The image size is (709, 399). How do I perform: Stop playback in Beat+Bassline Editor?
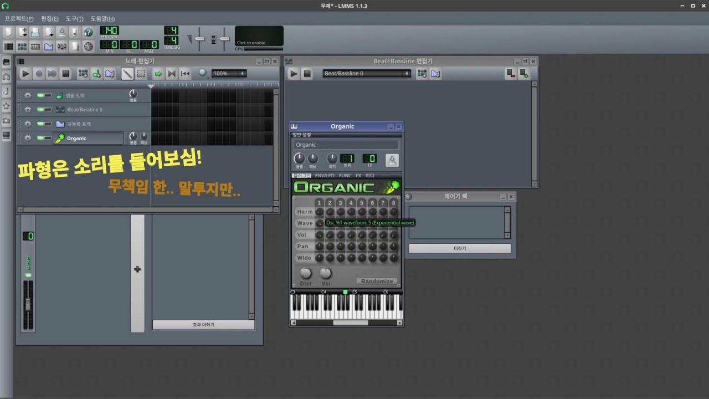[x=307, y=73]
